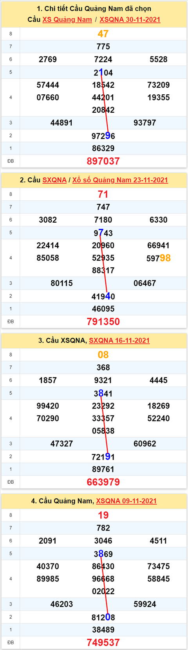Select the number 80115
Viewport: 188px width, 650px height.
(61, 283)
